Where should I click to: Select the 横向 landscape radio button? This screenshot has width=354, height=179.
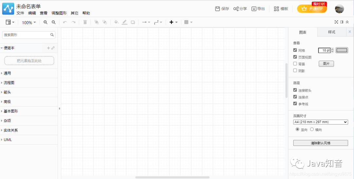click(x=312, y=129)
